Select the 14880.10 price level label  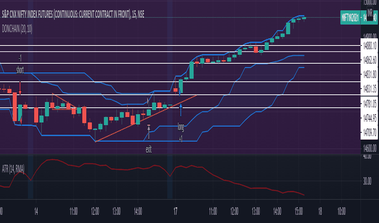click(370, 45)
